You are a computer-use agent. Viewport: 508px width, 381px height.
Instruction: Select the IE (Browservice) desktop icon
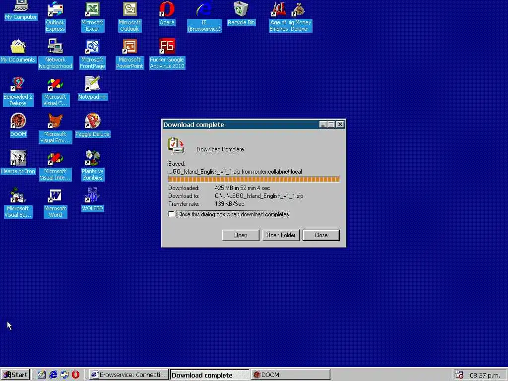coord(204,16)
